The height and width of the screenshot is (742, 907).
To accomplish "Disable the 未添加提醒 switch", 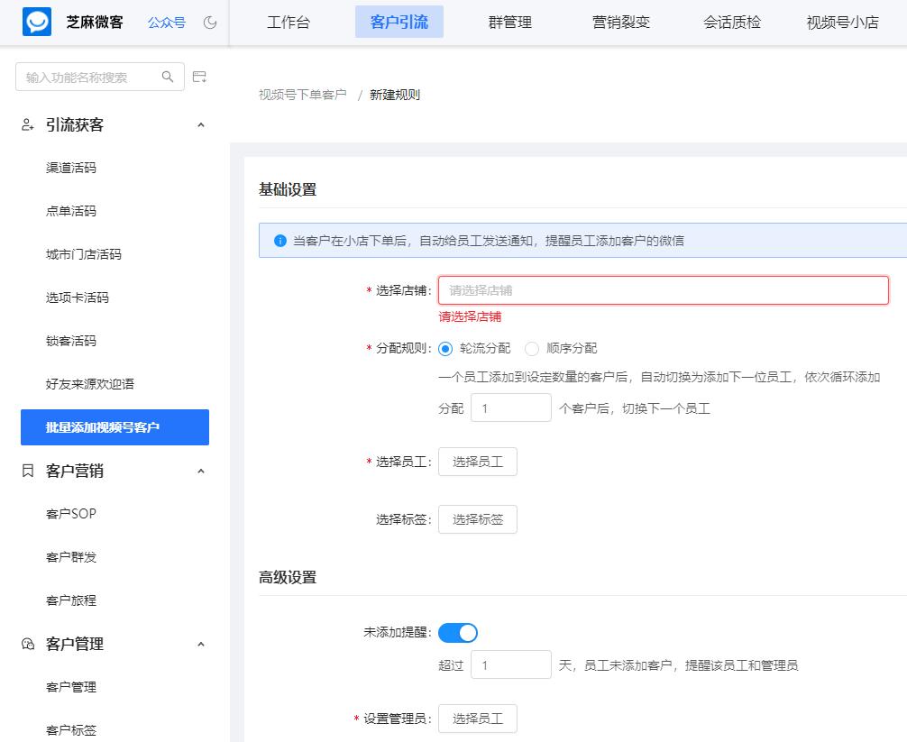I will [x=457, y=633].
